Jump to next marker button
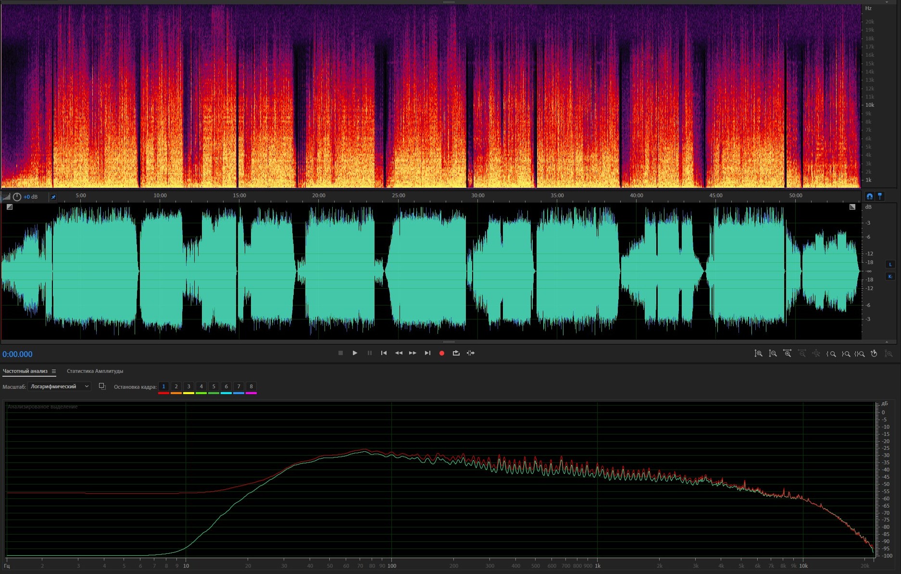 (427, 353)
